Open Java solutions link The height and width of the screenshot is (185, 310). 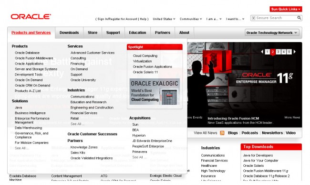coord(19,108)
